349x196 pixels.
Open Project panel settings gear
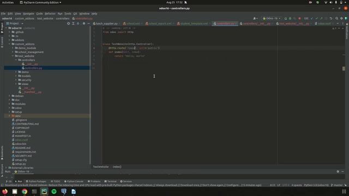(x=84, y=23)
